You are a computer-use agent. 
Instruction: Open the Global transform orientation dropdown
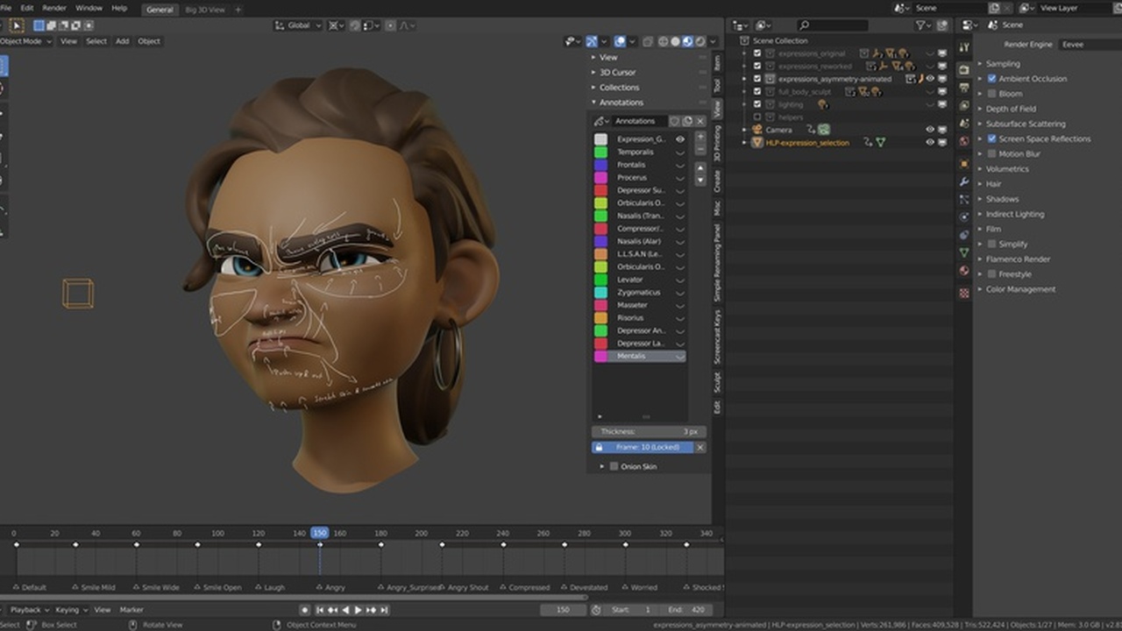point(298,25)
